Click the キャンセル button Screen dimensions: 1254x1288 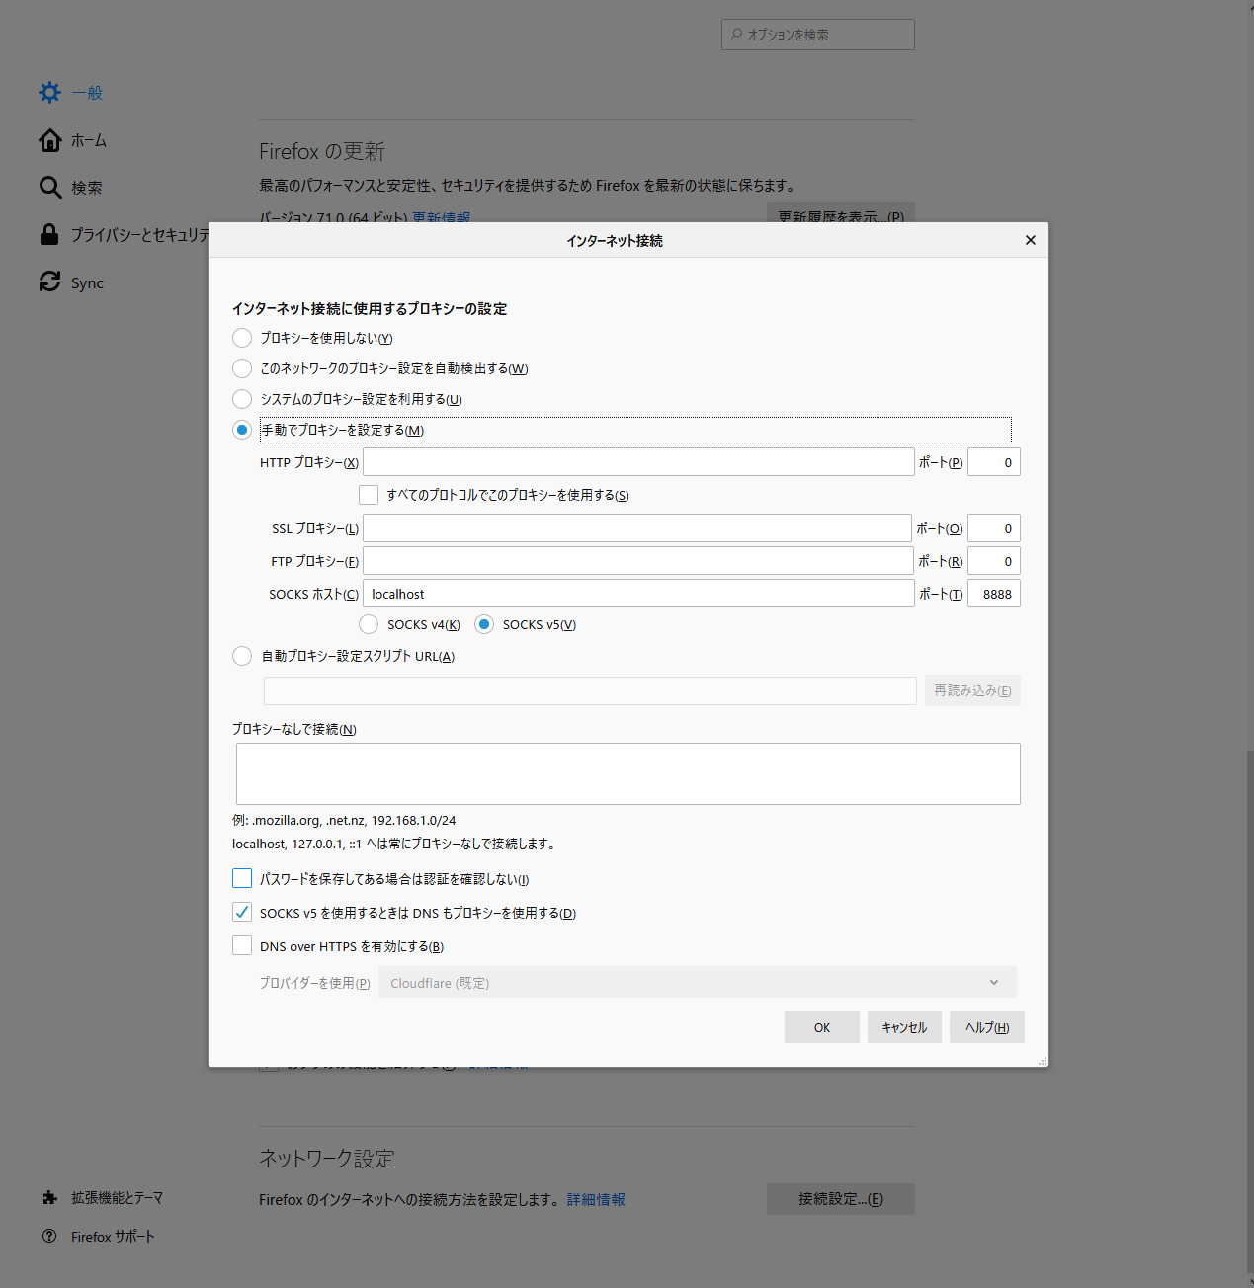tap(903, 1027)
